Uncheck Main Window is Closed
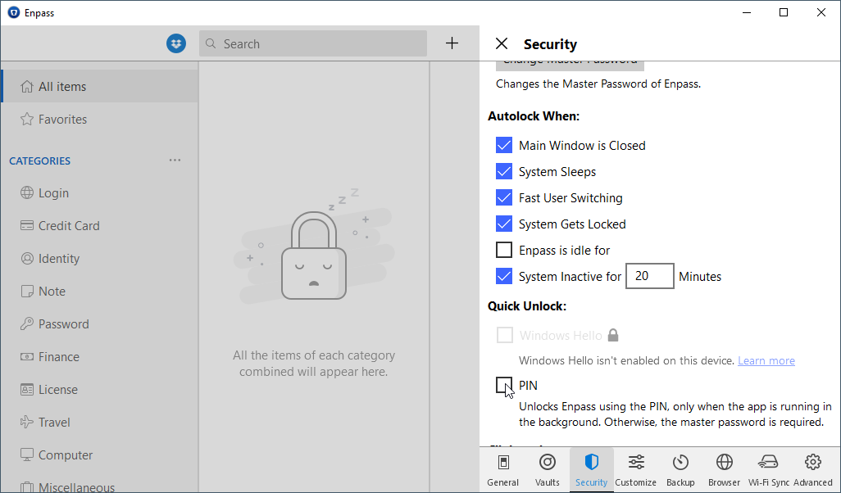The image size is (841, 493). tap(504, 145)
